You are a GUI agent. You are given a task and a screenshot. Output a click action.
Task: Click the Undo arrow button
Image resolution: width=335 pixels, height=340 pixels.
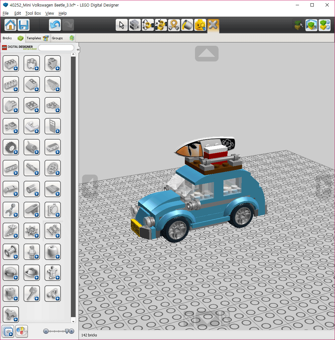[55, 25]
